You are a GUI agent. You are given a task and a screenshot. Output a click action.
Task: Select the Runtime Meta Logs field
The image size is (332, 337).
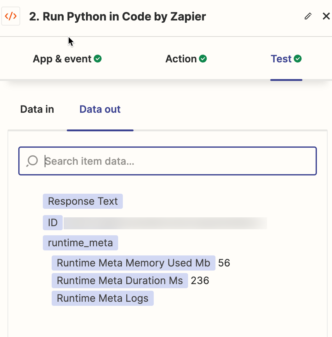pyautogui.click(x=102, y=298)
